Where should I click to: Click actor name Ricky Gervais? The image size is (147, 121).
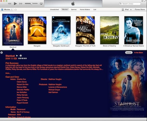22,95
